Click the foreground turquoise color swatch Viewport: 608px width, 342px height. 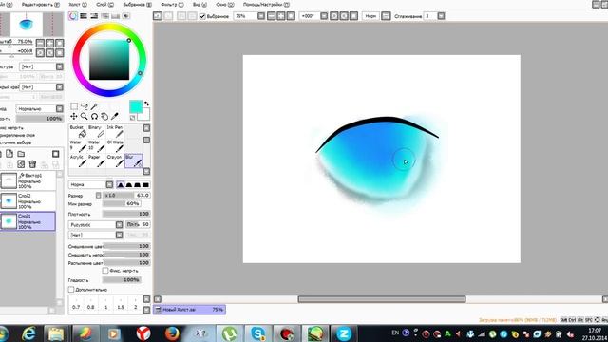click(135, 106)
